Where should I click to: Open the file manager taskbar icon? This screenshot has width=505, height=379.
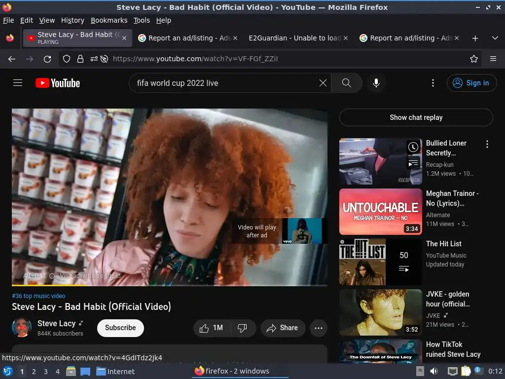[x=71, y=371]
